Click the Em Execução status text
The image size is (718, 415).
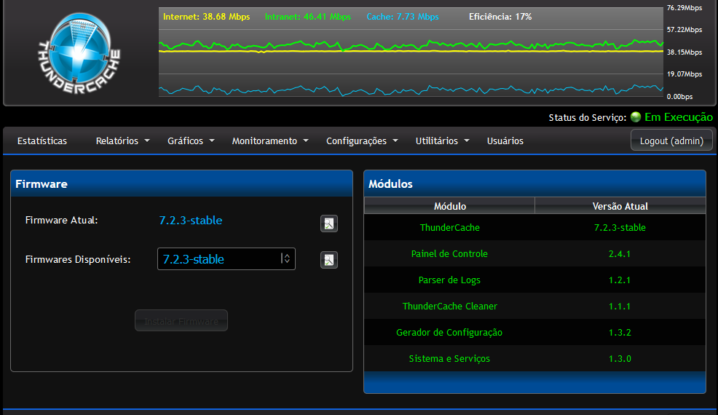pyautogui.click(x=679, y=117)
